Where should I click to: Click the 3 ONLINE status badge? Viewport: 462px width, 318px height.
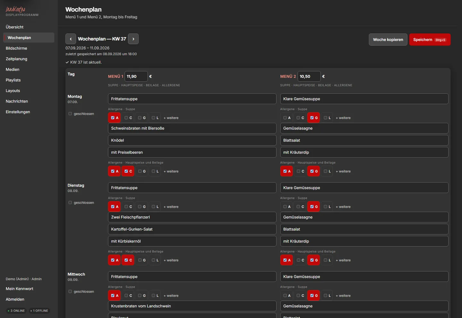(16, 311)
